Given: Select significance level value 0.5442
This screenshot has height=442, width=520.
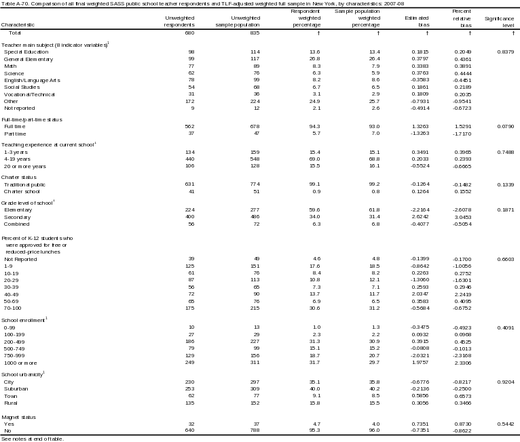Looking at the screenshot, I should point(506,424).
